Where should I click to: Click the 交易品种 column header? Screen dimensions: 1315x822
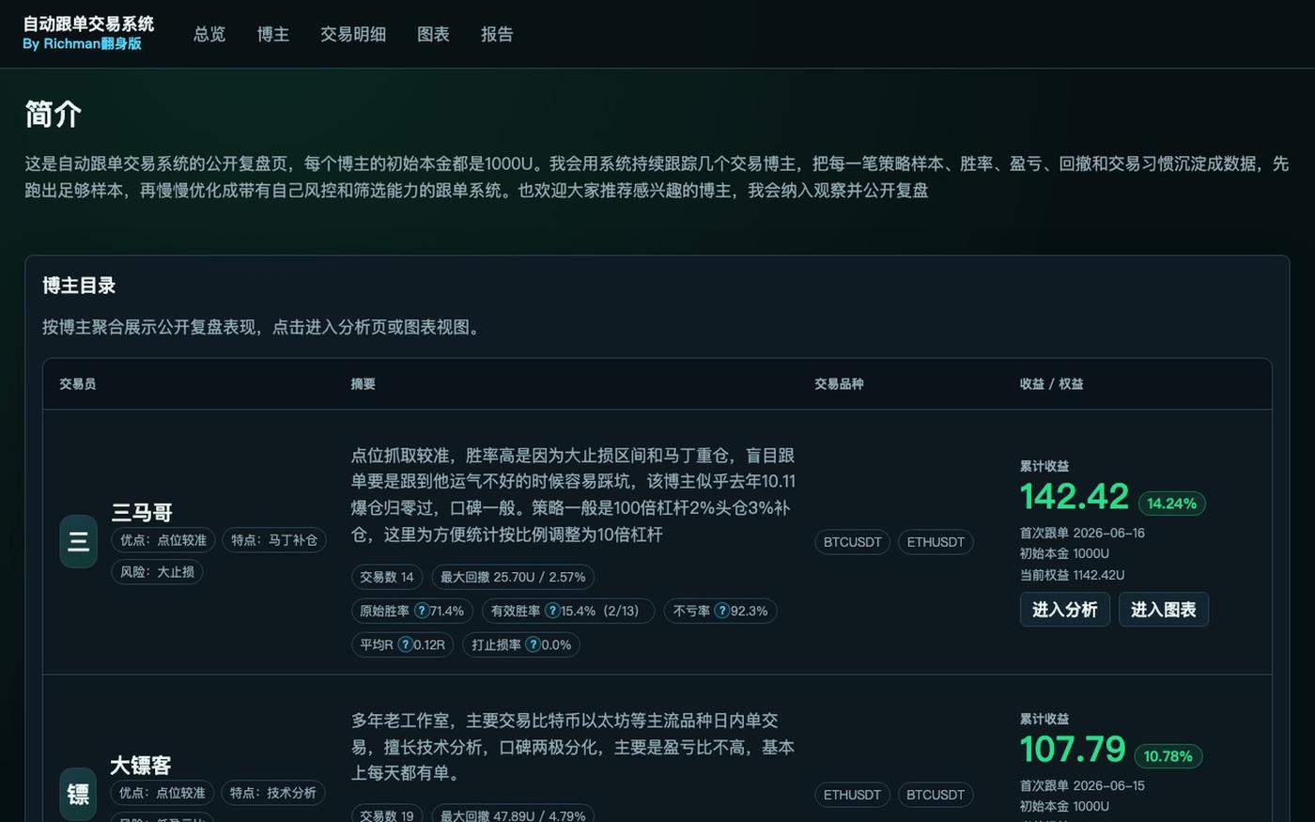(839, 384)
